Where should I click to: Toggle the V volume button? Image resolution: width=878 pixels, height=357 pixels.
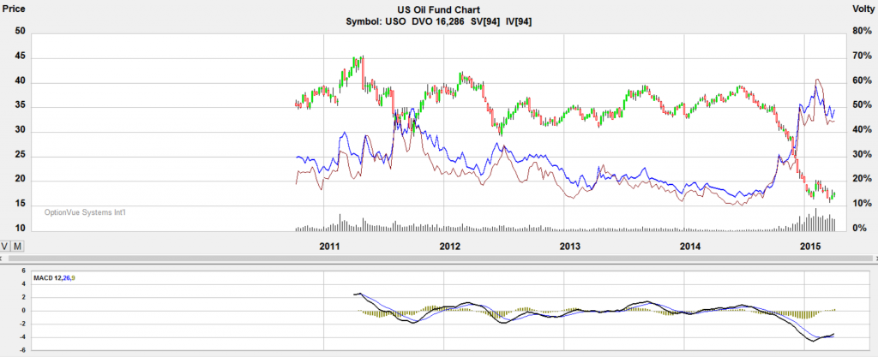pos(6,247)
